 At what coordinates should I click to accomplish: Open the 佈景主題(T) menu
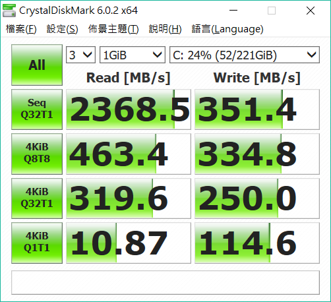(x=113, y=29)
